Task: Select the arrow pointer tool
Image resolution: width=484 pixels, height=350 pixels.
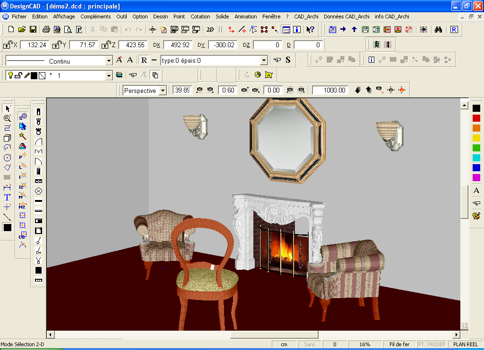Action: click(8, 108)
